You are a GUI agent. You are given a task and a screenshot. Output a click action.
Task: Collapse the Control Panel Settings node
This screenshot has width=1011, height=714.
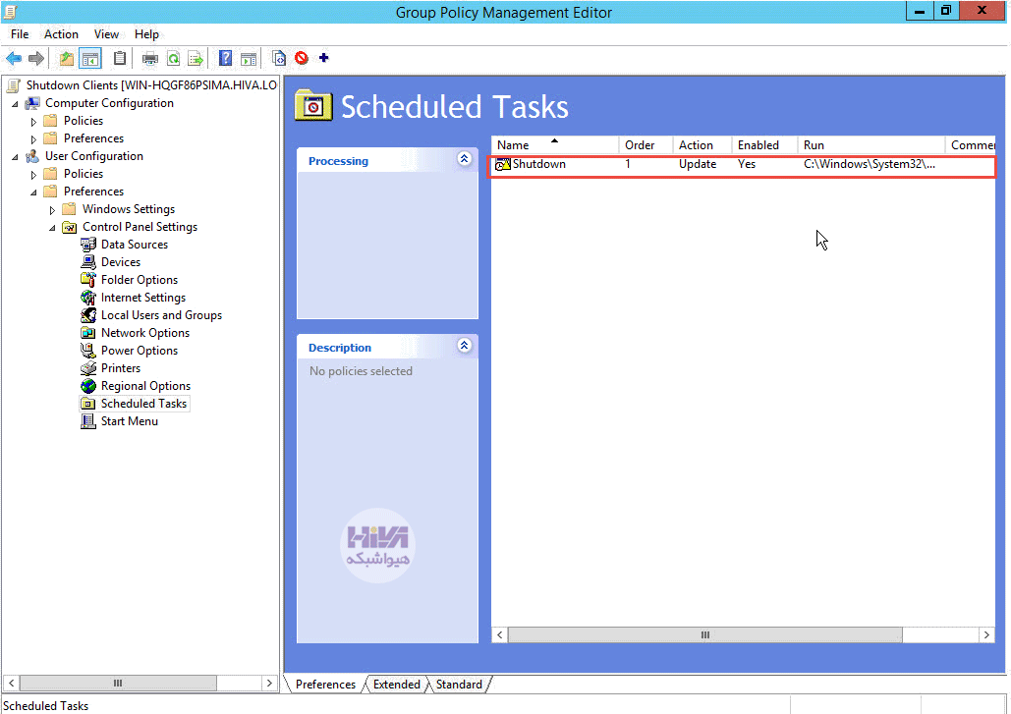(x=52, y=228)
